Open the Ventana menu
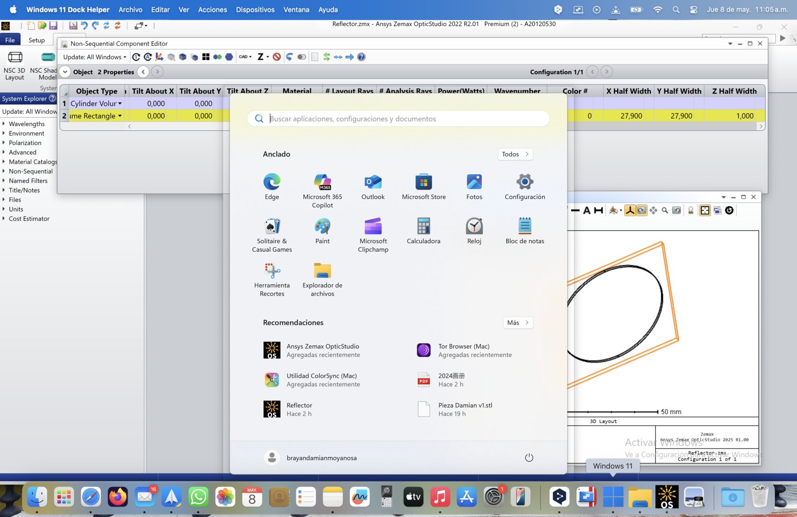797x517 pixels. (x=296, y=10)
